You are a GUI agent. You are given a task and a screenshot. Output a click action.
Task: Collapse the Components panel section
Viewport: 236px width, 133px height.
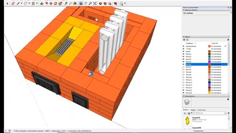point(184,96)
